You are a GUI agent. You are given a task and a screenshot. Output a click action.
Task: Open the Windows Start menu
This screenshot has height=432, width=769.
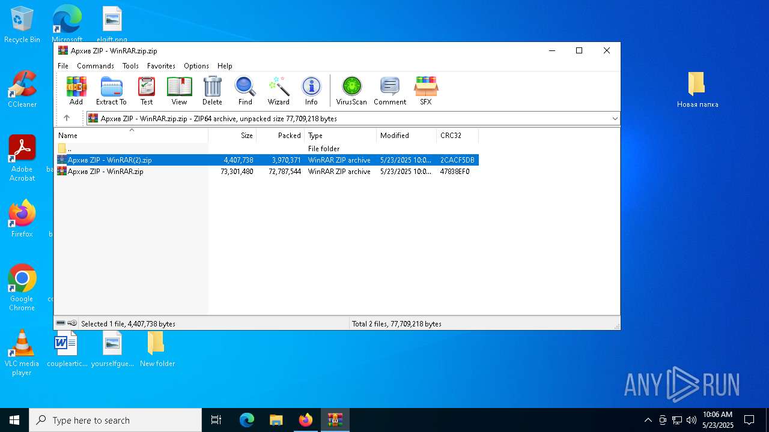point(14,420)
